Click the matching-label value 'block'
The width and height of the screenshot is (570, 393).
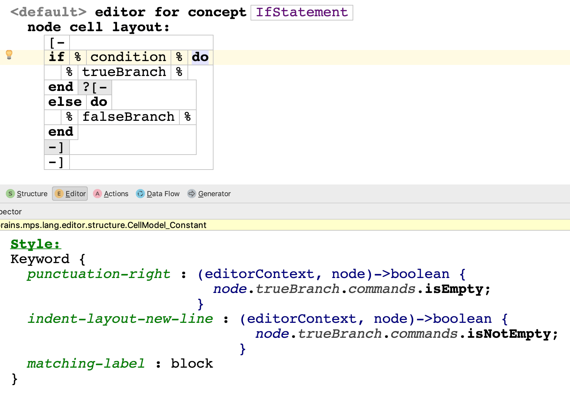(x=192, y=364)
